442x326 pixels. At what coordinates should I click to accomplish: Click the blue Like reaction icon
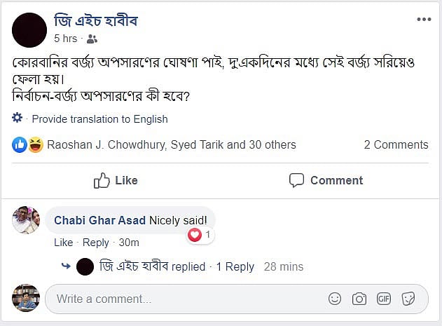tap(20, 144)
